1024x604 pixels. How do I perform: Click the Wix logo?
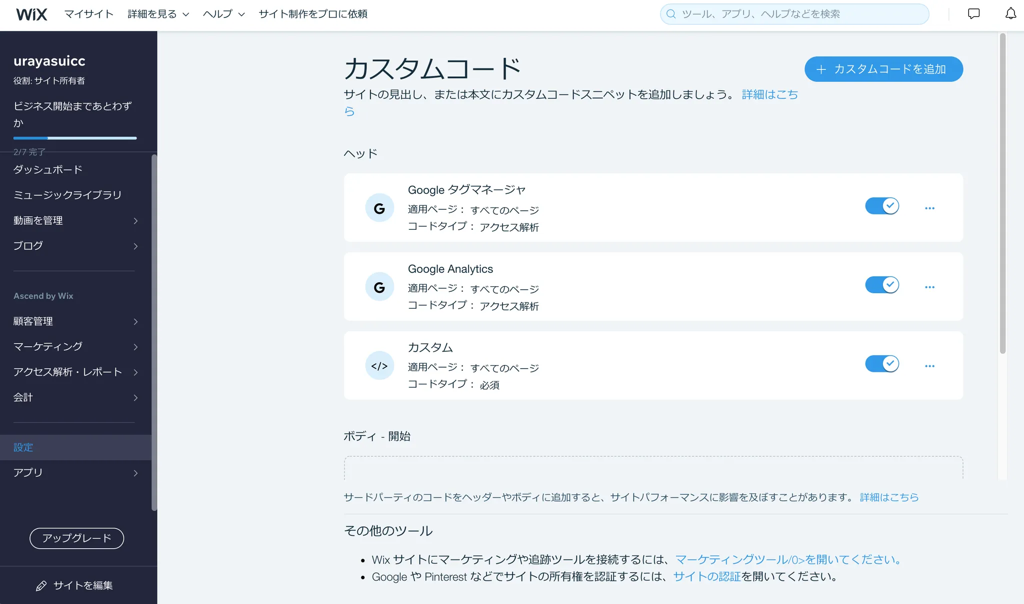(31, 14)
